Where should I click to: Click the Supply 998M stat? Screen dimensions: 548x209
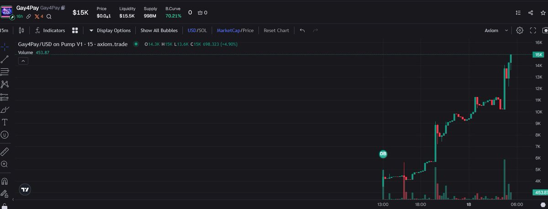click(x=150, y=12)
